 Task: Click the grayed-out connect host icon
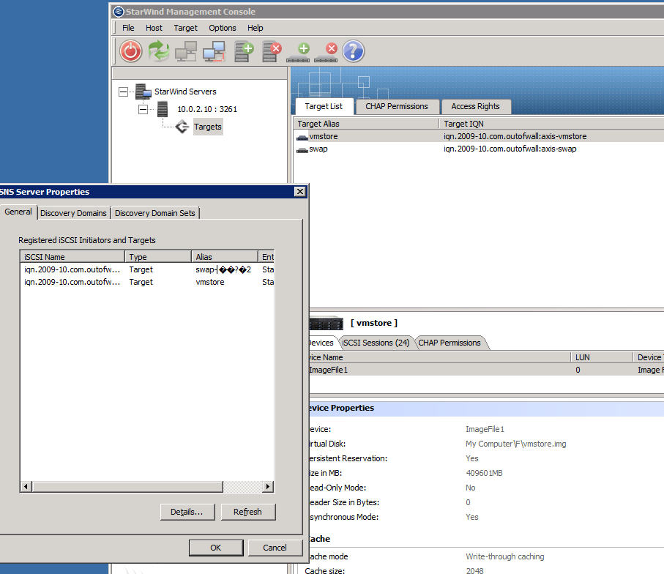187,51
